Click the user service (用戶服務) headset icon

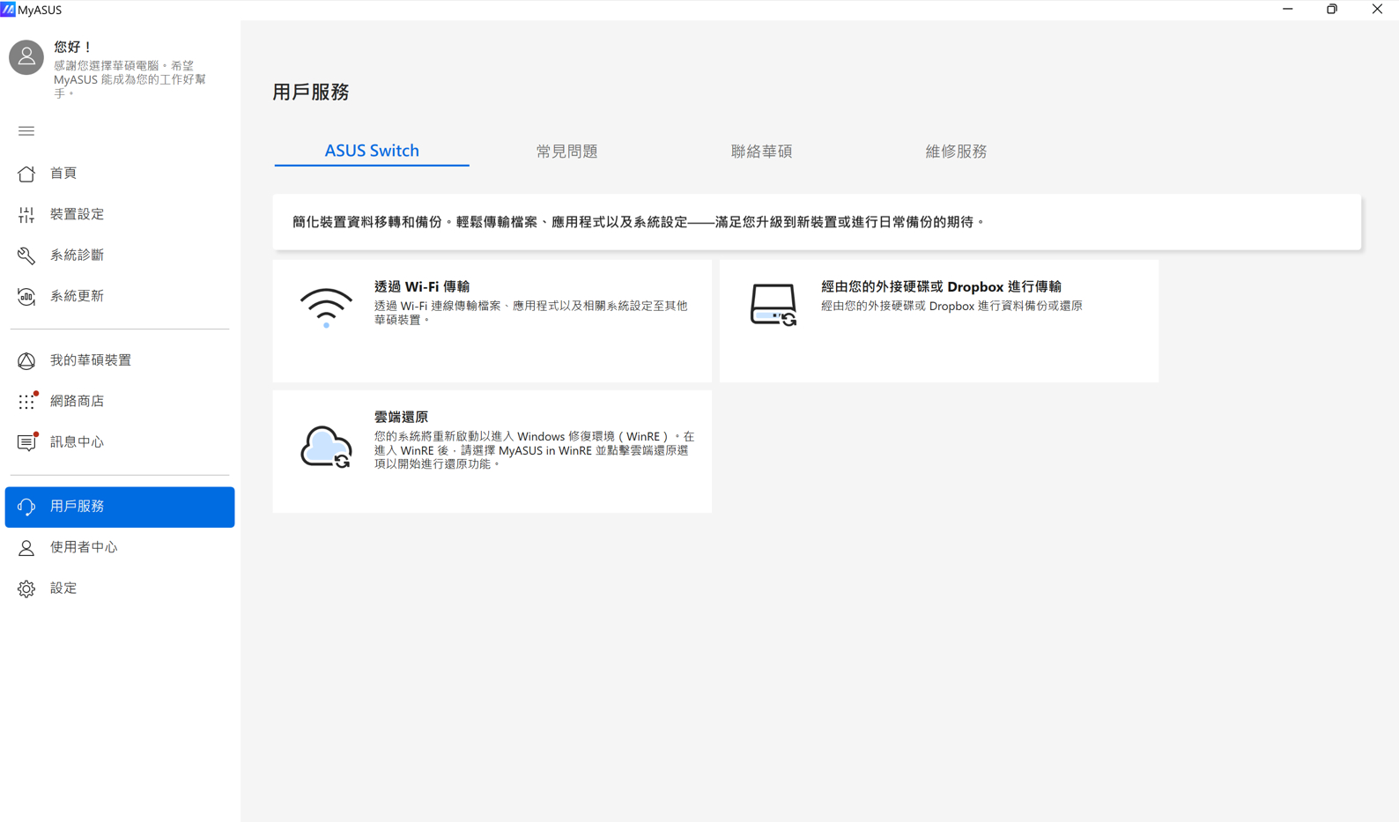click(26, 507)
